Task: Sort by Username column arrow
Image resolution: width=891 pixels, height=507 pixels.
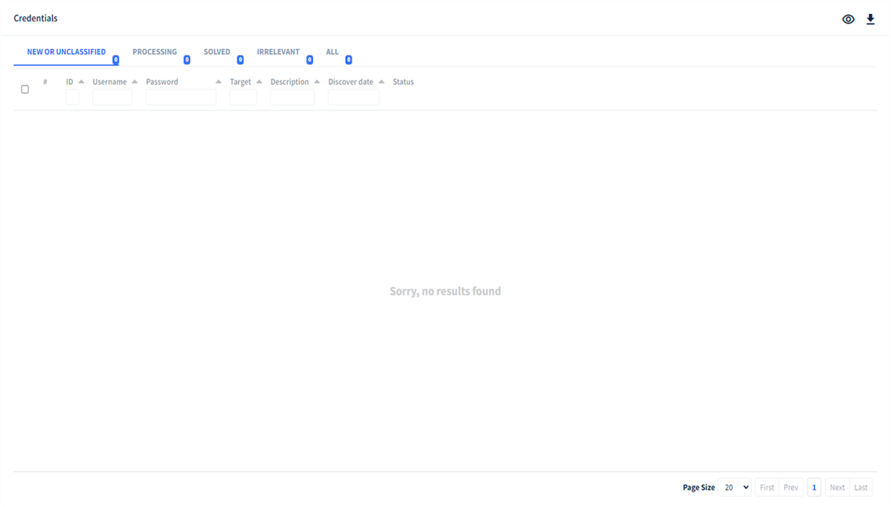Action: coord(135,82)
